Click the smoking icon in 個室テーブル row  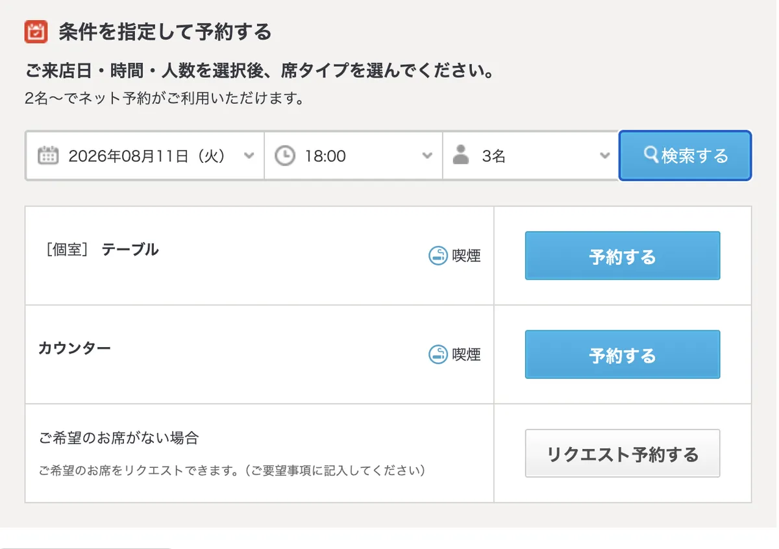coord(438,256)
